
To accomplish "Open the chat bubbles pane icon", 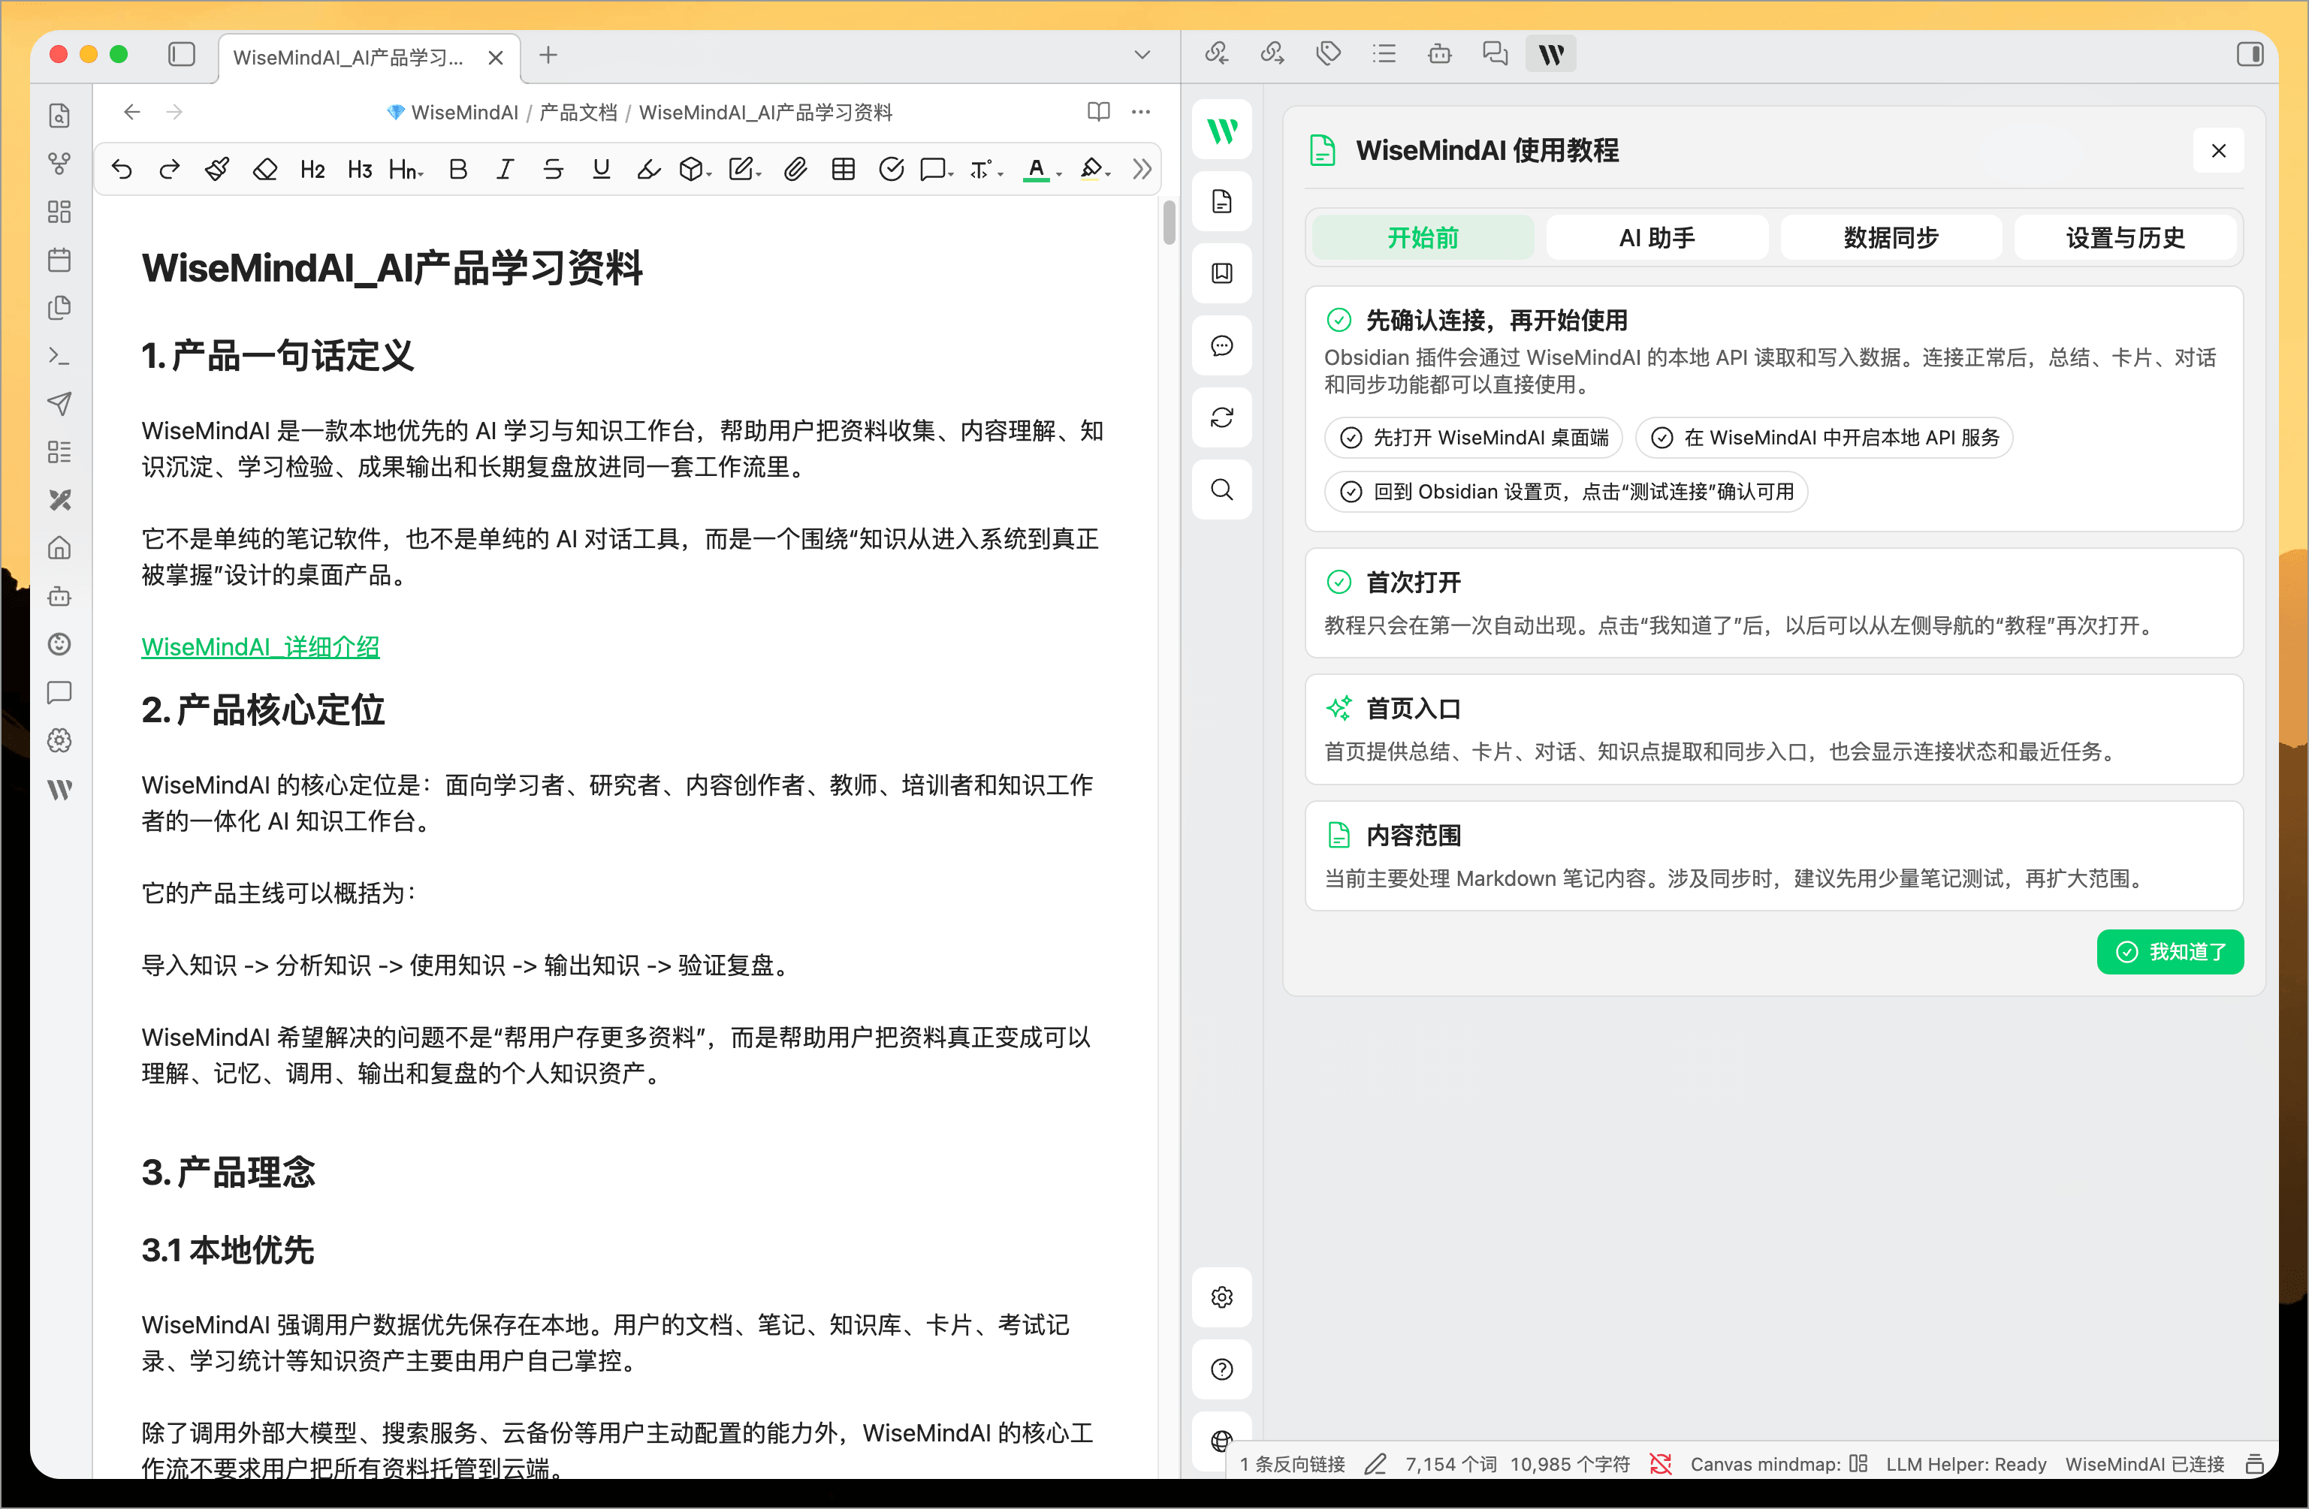I will 1495,54.
